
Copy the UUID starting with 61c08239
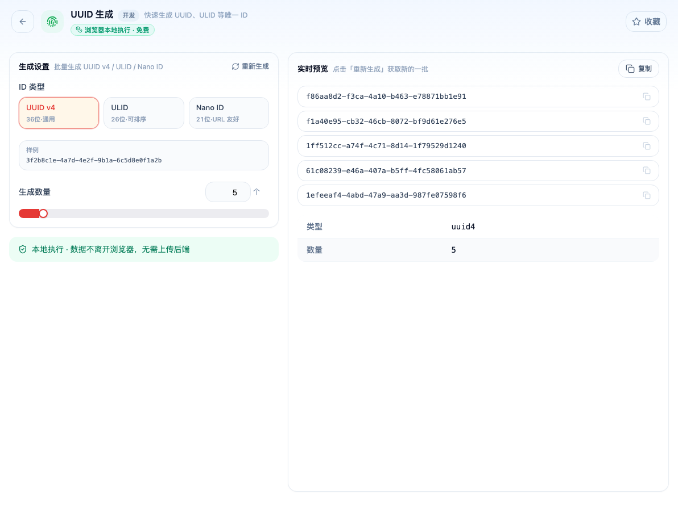(x=647, y=170)
